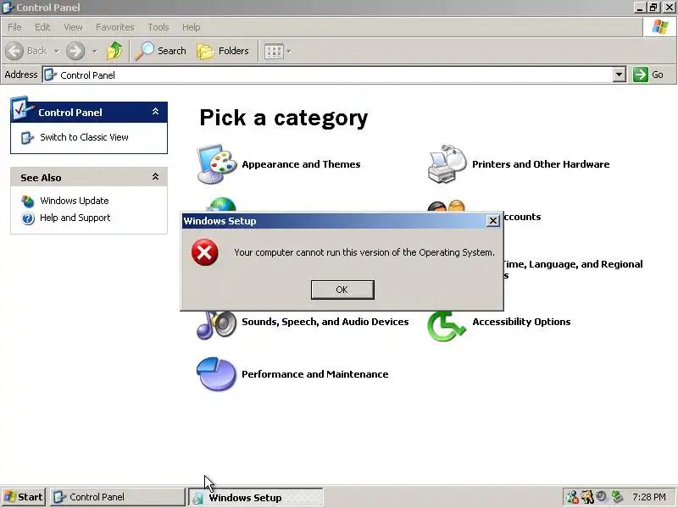Click the Go button
The width and height of the screenshot is (678, 508).
pos(648,75)
